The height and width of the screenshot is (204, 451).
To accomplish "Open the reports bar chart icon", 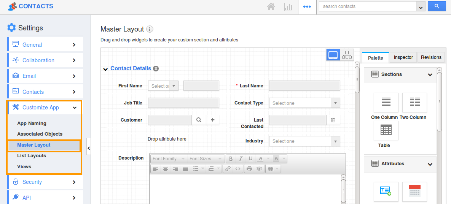I will pos(288,6).
